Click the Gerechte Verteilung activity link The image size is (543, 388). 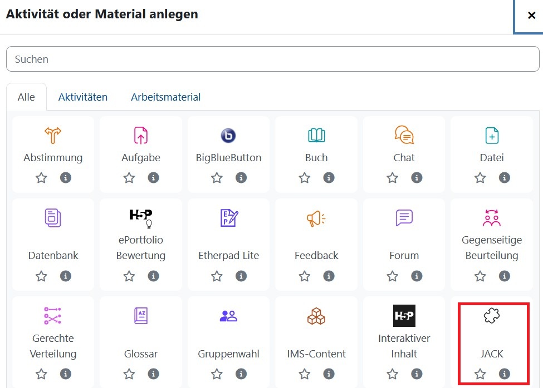(53, 346)
